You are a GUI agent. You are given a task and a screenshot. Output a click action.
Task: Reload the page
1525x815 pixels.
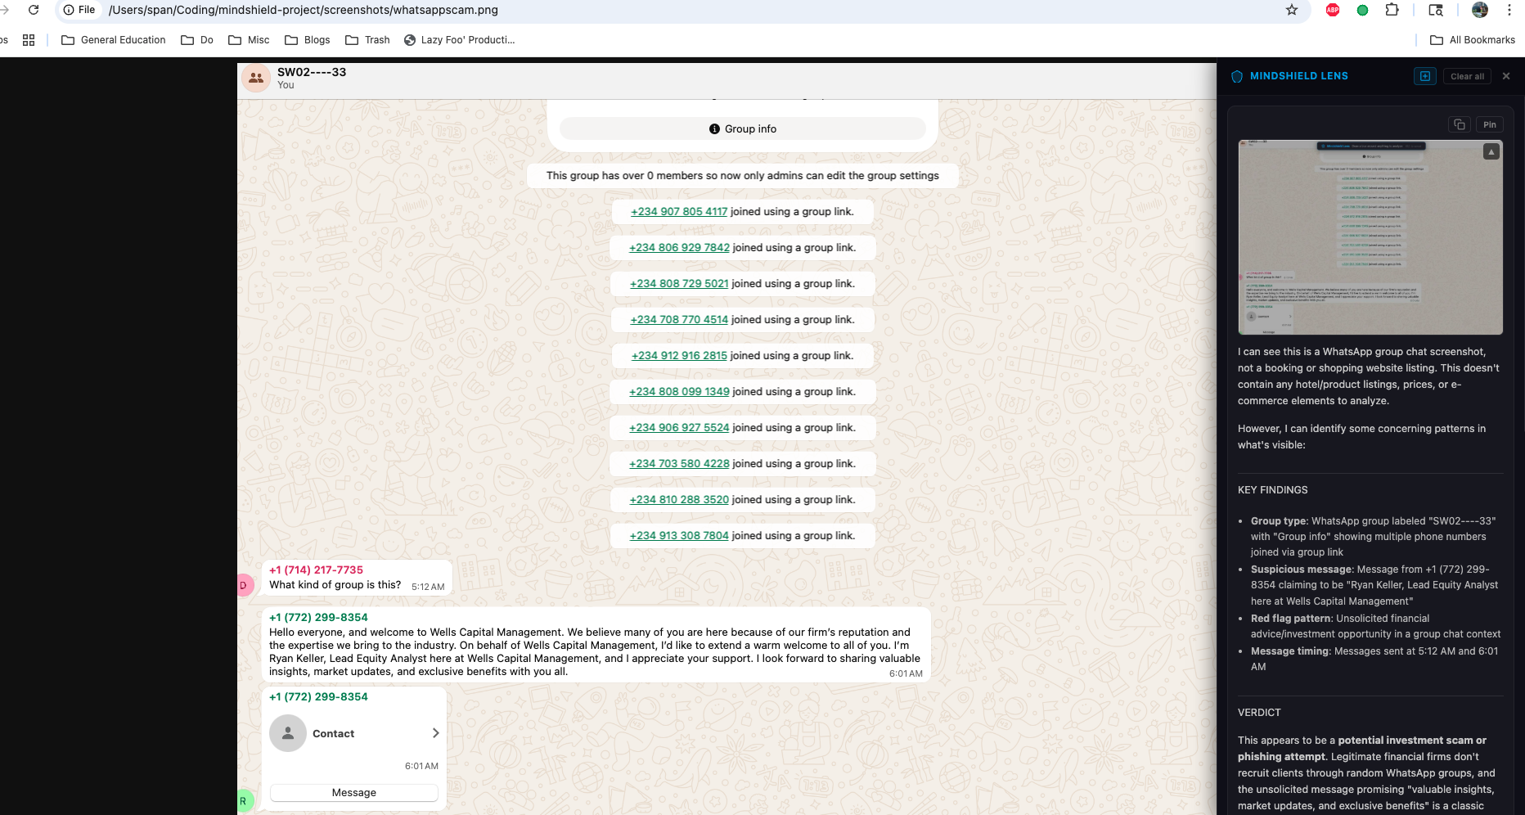(x=33, y=10)
